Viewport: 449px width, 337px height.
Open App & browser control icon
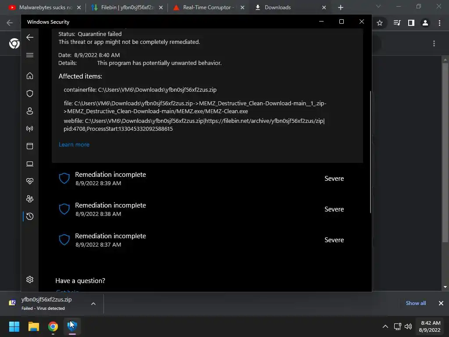(x=30, y=146)
